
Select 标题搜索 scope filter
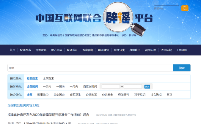coord(32,78)
